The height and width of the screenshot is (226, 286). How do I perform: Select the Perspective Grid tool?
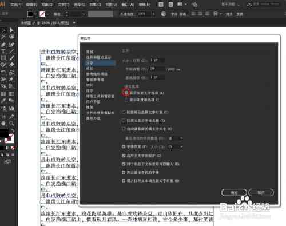[x=11, y=86]
